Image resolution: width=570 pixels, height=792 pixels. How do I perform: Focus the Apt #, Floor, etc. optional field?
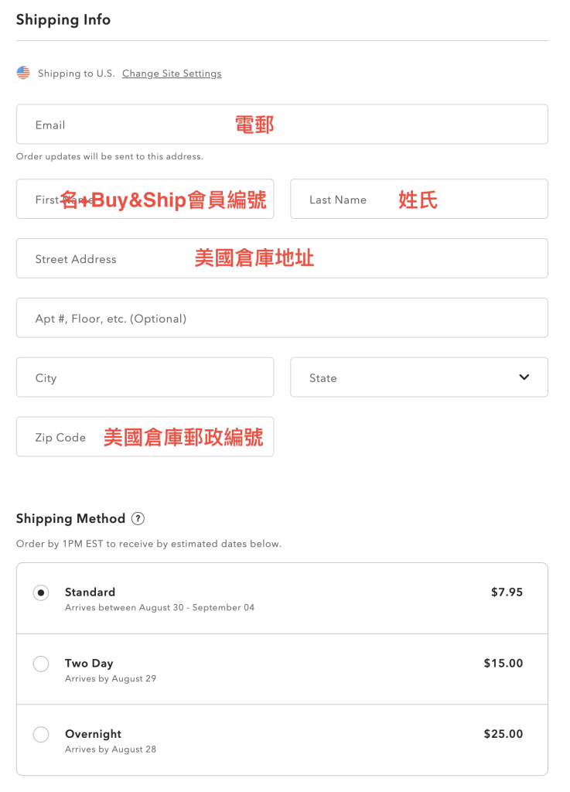pyautogui.click(x=282, y=319)
